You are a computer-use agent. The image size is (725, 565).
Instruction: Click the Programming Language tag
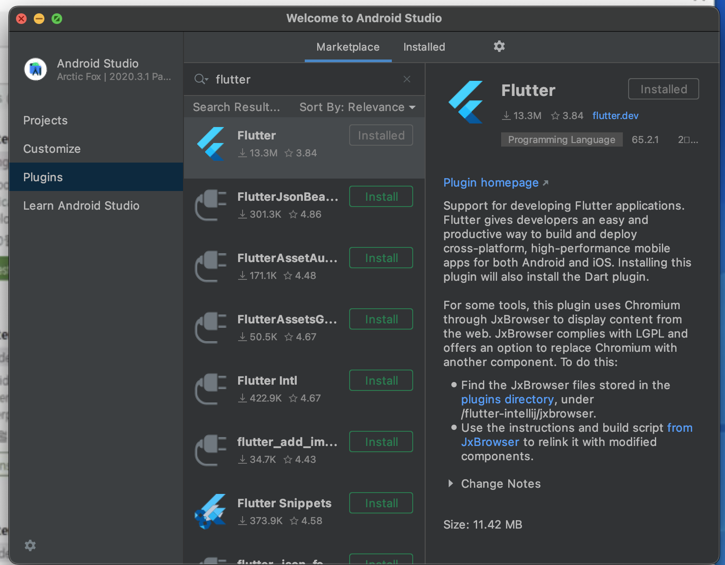562,139
